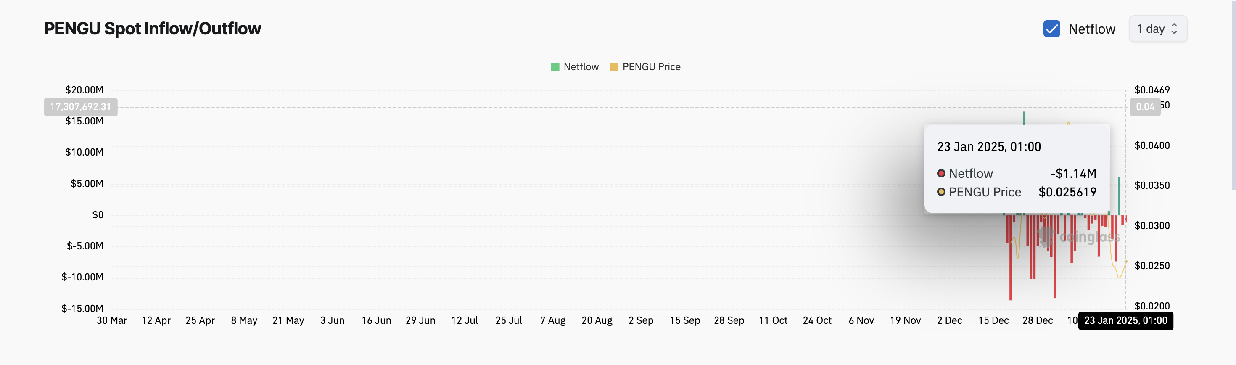Click the green Netflow legend swatch

click(555, 67)
